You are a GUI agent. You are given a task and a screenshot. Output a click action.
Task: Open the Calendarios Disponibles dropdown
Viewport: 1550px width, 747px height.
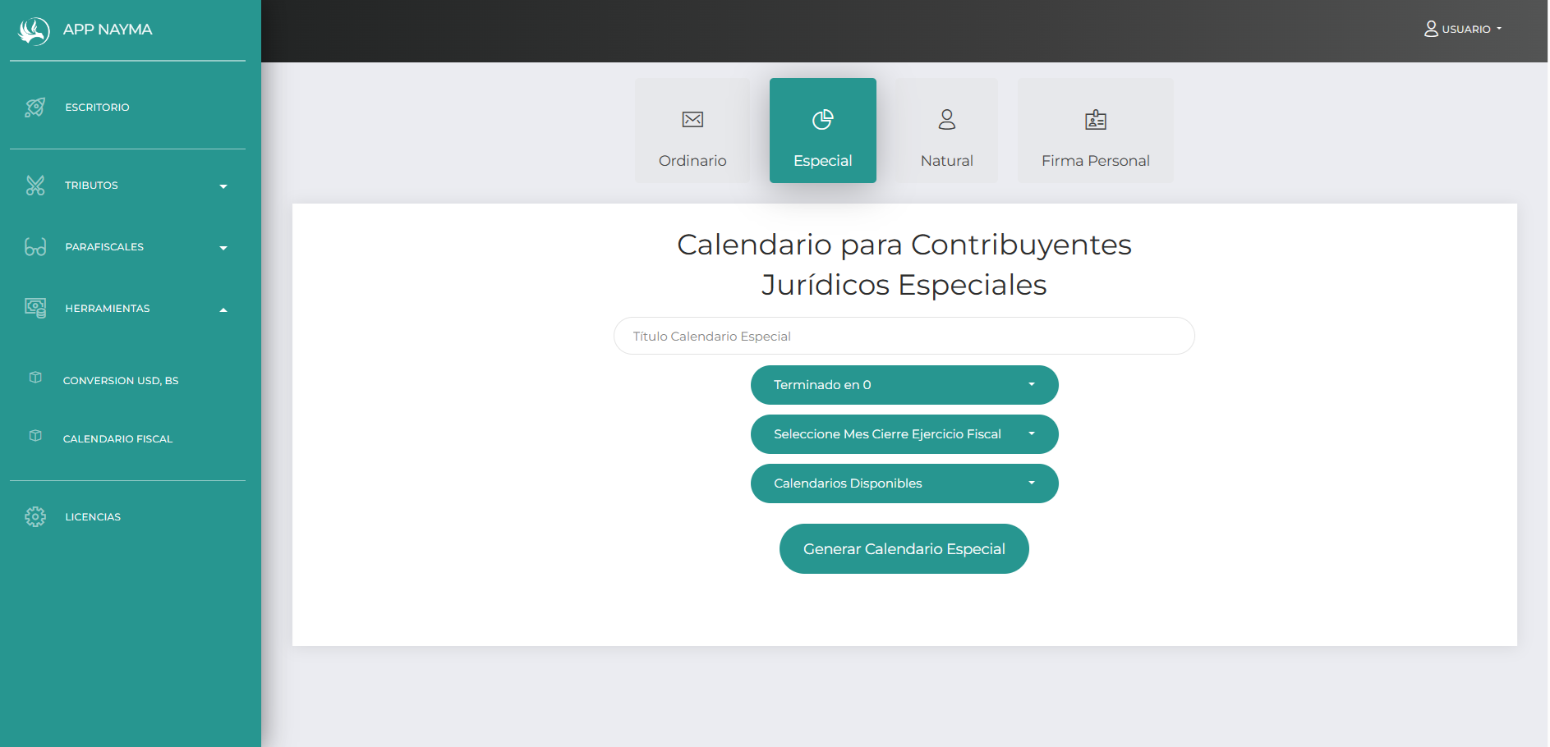[904, 483]
